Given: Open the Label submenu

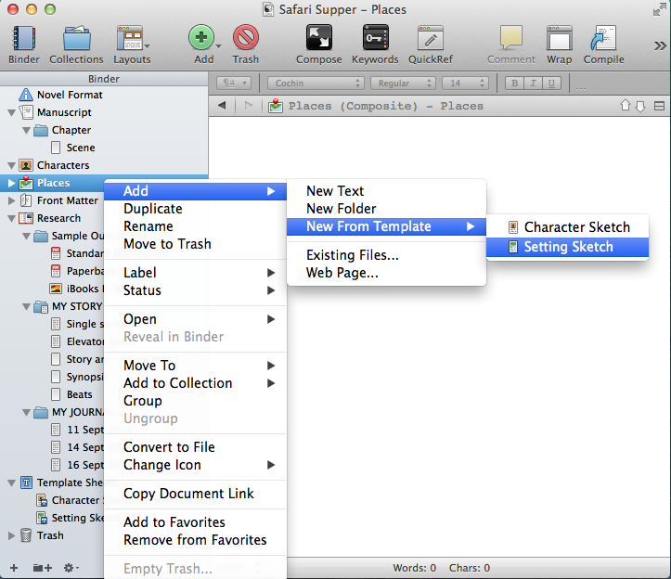Looking at the screenshot, I should [x=195, y=273].
